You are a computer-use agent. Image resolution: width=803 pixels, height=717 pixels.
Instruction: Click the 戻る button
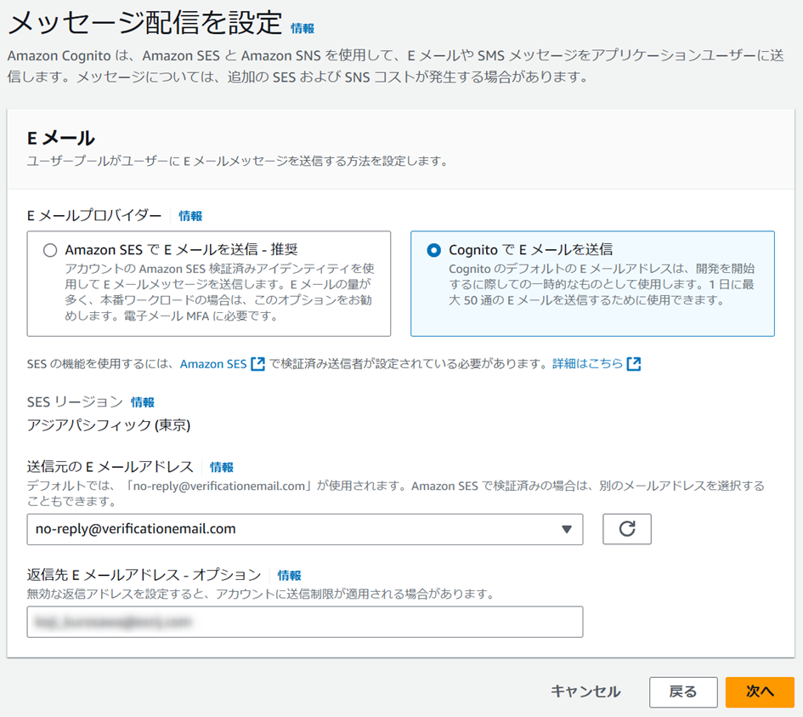point(682,691)
